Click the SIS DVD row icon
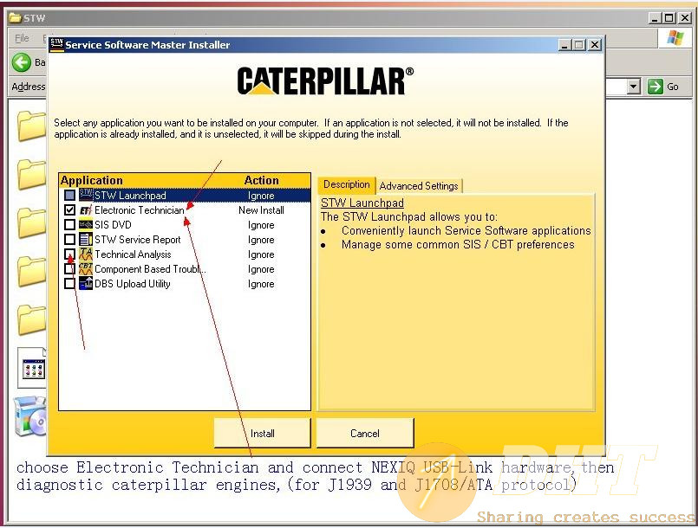698x528 pixels. pos(86,225)
